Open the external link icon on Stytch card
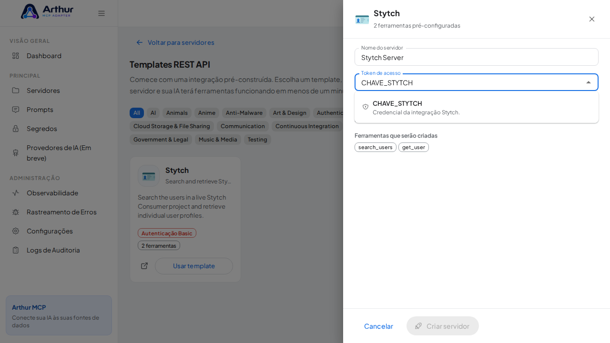This screenshot has height=343, width=610. (x=144, y=266)
